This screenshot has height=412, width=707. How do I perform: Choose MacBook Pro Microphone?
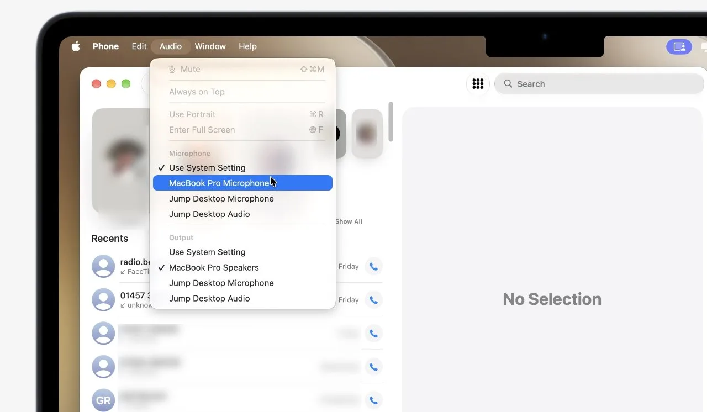click(x=243, y=183)
